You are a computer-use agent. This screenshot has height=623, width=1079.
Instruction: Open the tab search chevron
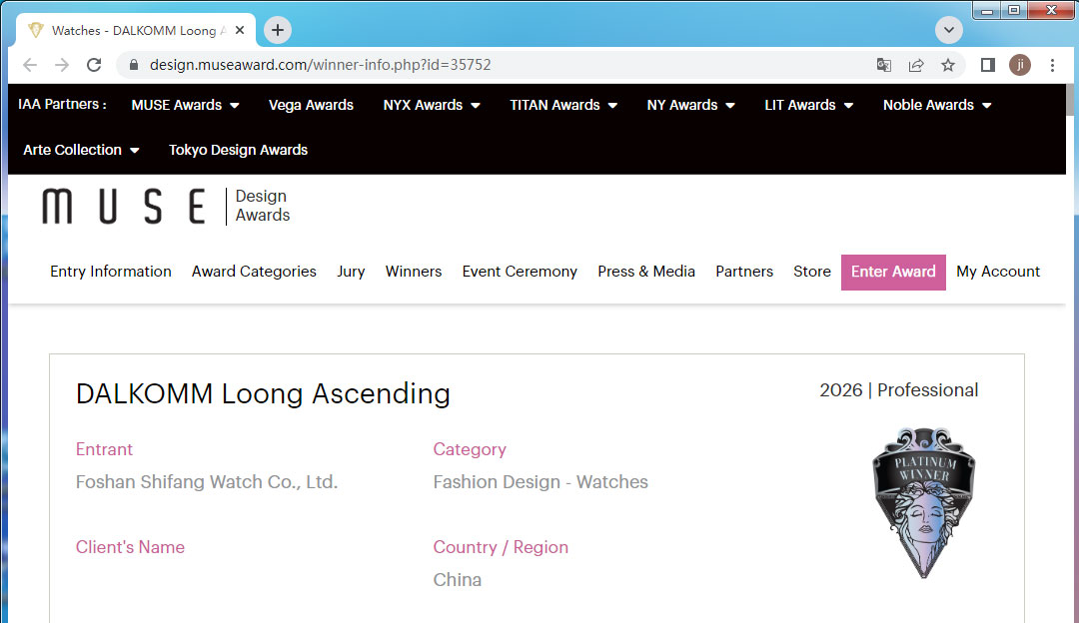point(948,30)
